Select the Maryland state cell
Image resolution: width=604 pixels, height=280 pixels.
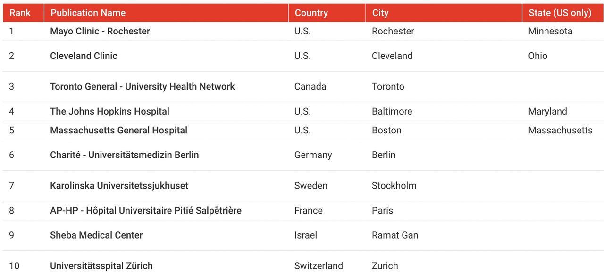pyautogui.click(x=547, y=111)
